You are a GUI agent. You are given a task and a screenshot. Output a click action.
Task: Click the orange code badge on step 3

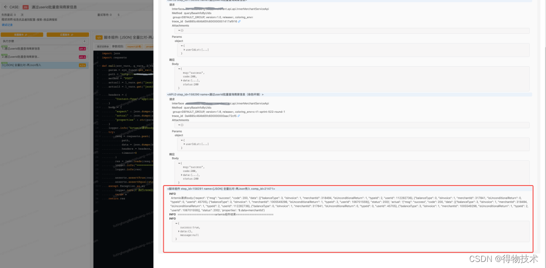[82, 65]
